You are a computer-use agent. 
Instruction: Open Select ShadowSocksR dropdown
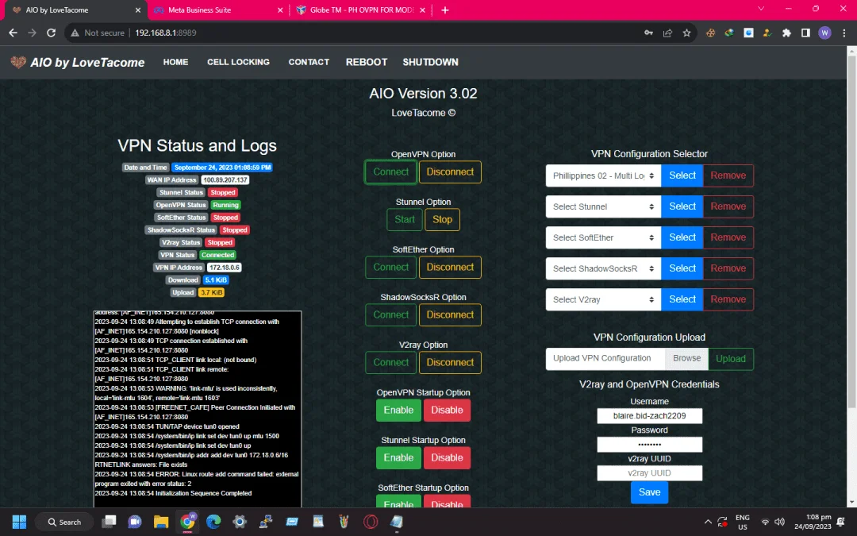[x=603, y=268]
